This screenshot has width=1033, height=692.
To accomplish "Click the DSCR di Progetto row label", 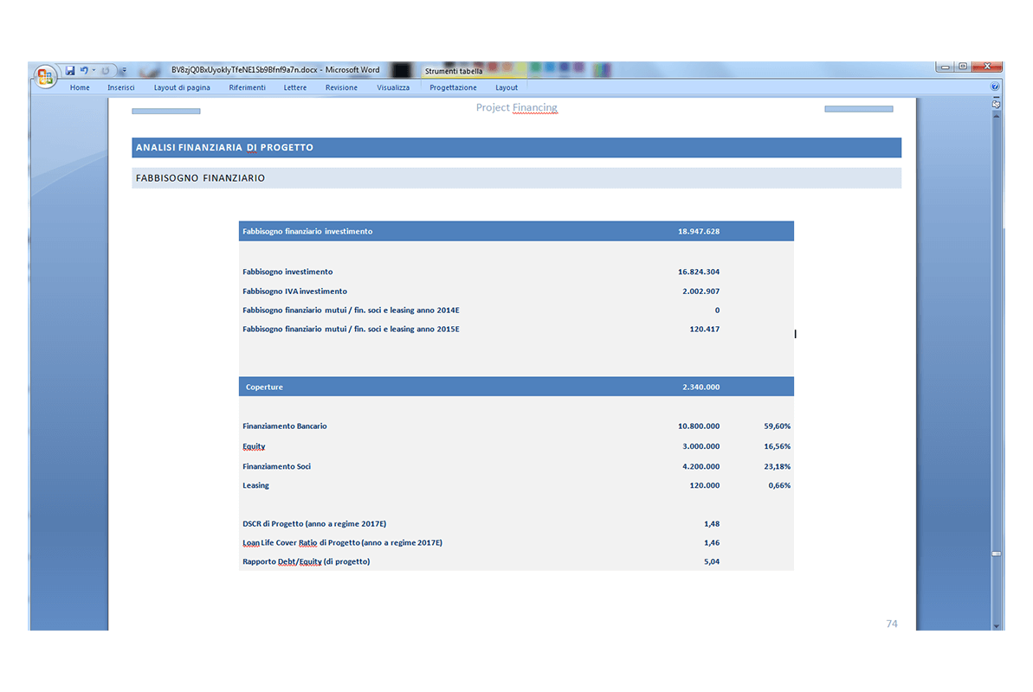I will (x=314, y=524).
